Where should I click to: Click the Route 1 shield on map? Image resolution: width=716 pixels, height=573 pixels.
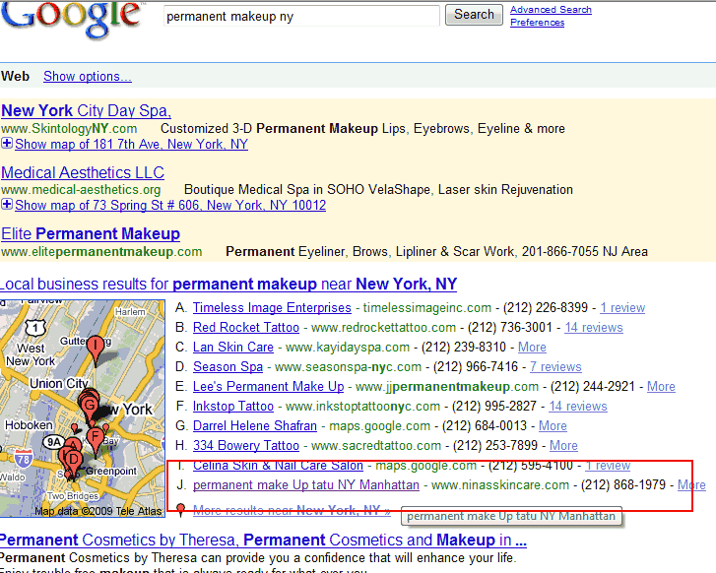[x=35, y=328]
